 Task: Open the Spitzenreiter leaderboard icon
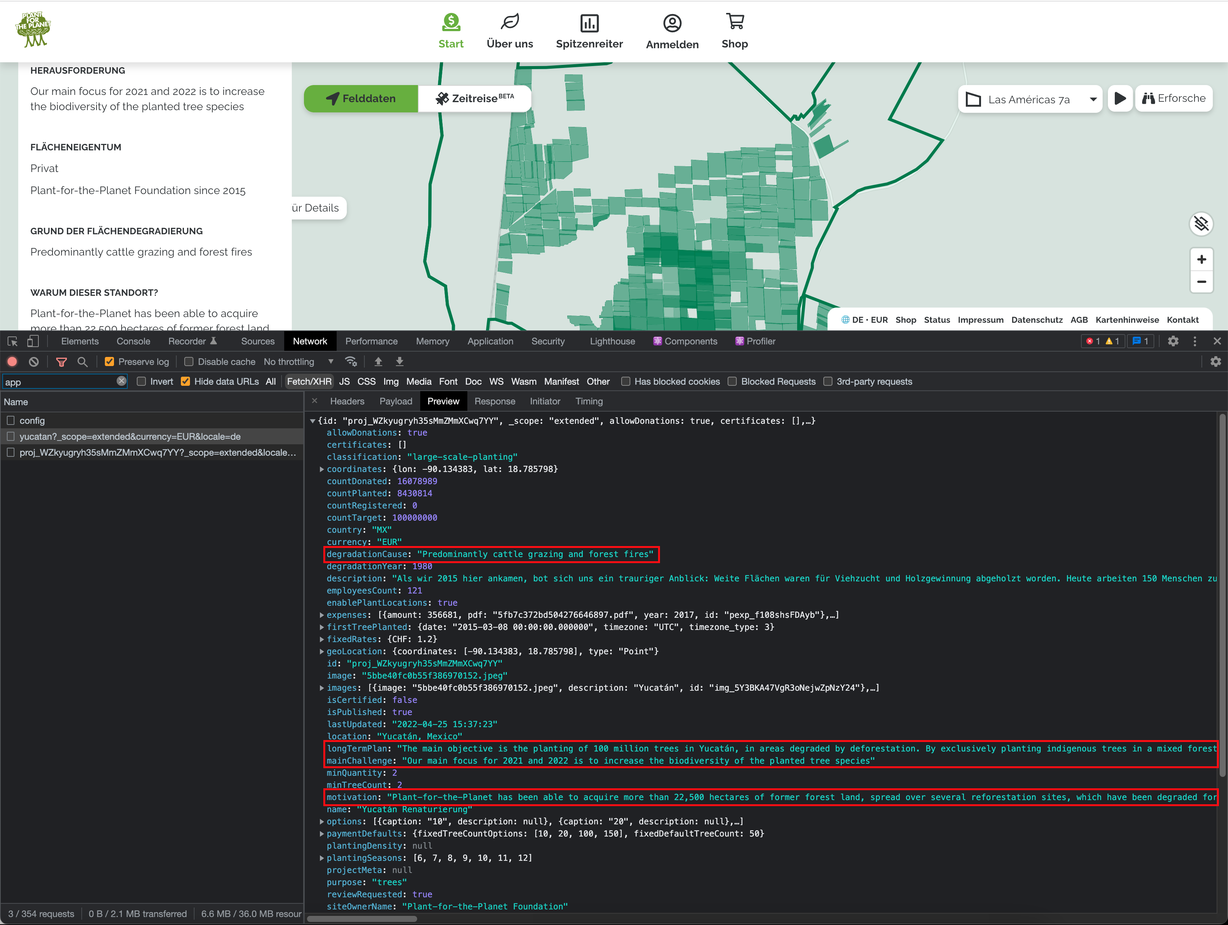[589, 23]
